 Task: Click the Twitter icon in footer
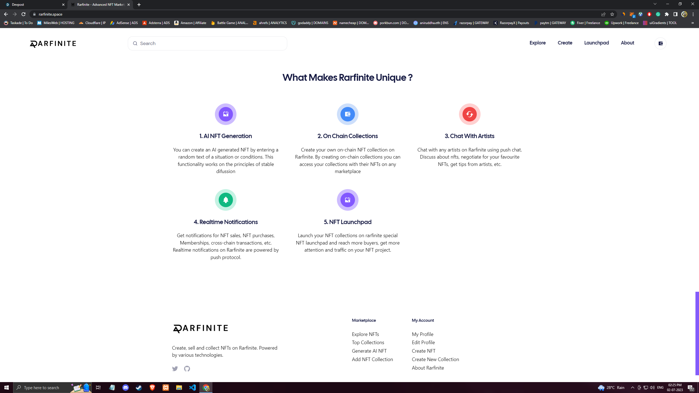[175, 369]
